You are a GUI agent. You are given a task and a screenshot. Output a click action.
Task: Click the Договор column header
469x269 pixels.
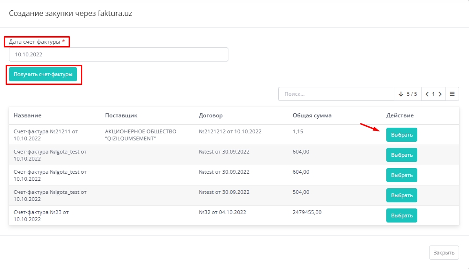(x=211, y=115)
